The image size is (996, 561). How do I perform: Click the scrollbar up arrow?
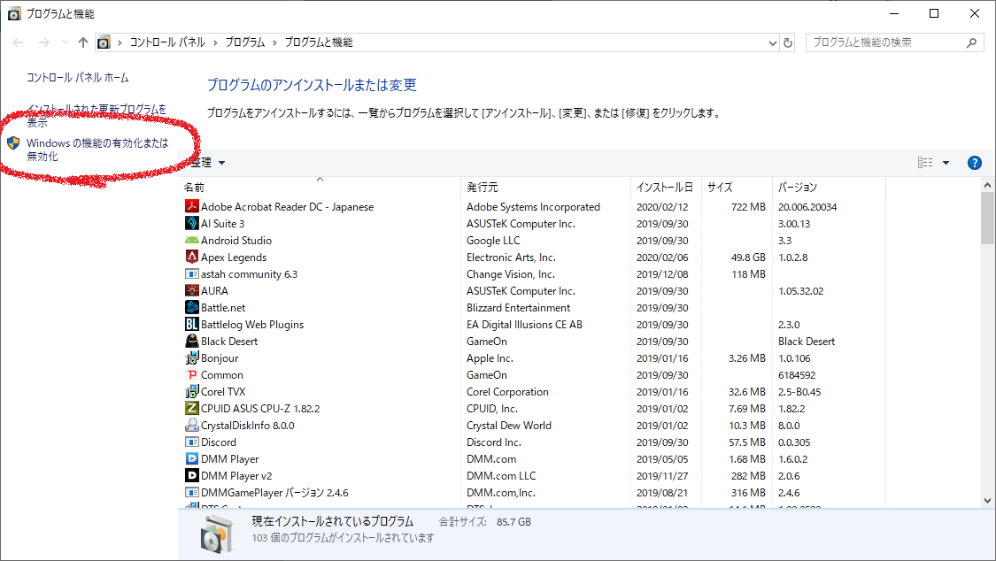click(987, 185)
